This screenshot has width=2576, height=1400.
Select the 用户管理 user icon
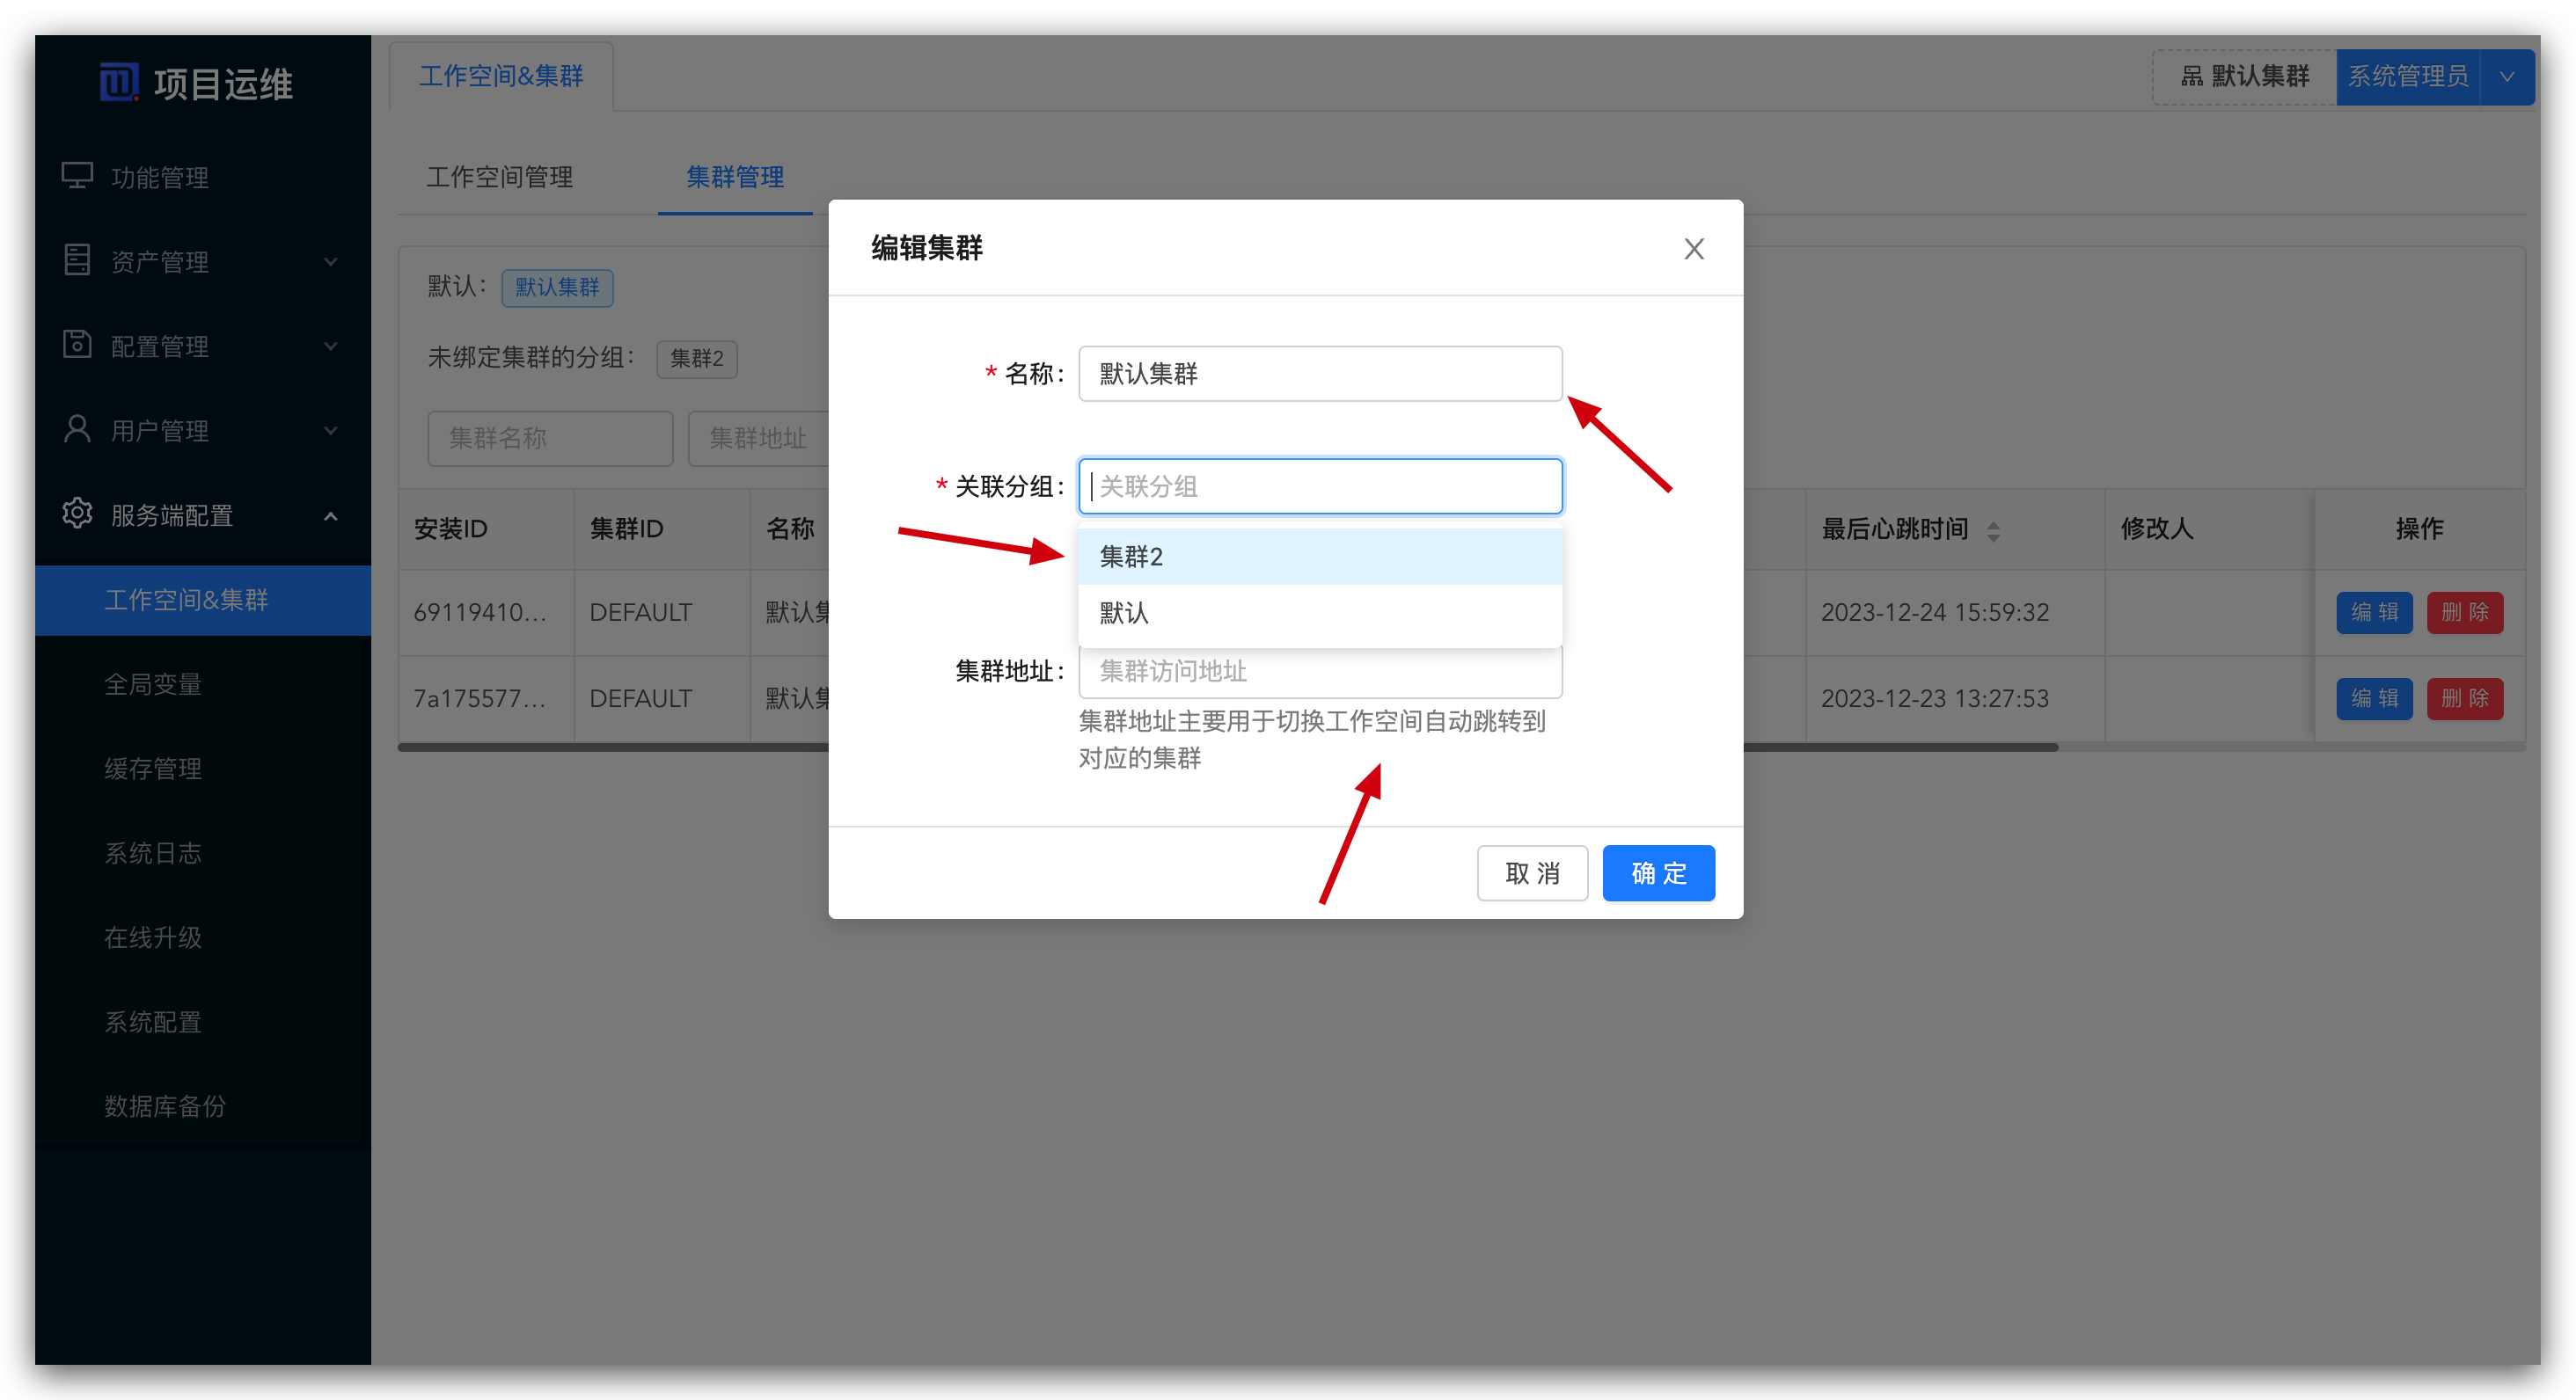click(77, 430)
